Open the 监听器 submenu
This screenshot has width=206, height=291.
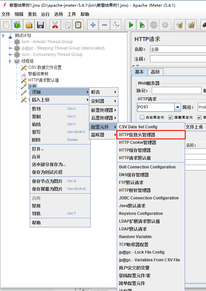click(x=104, y=135)
